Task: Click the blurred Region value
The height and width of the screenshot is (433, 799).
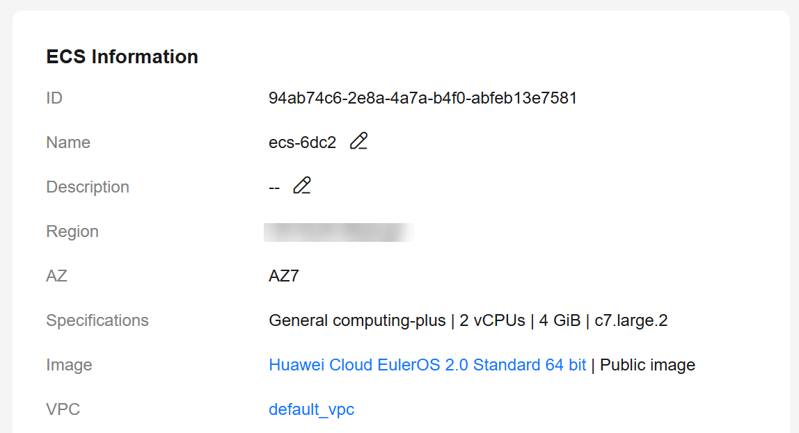Action: click(338, 231)
